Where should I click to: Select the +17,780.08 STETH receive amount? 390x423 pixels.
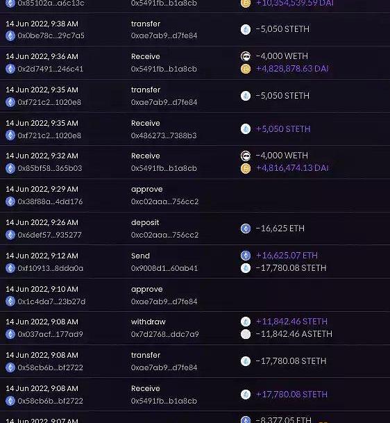click(291, 395)
